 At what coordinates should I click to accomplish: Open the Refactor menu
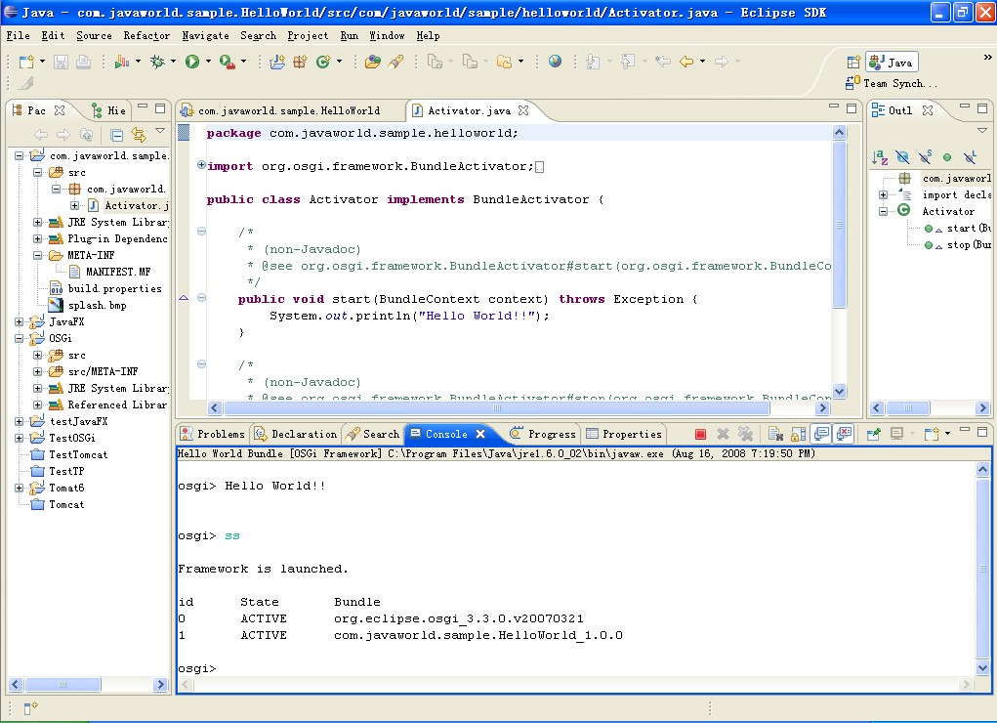click(146, 35)
